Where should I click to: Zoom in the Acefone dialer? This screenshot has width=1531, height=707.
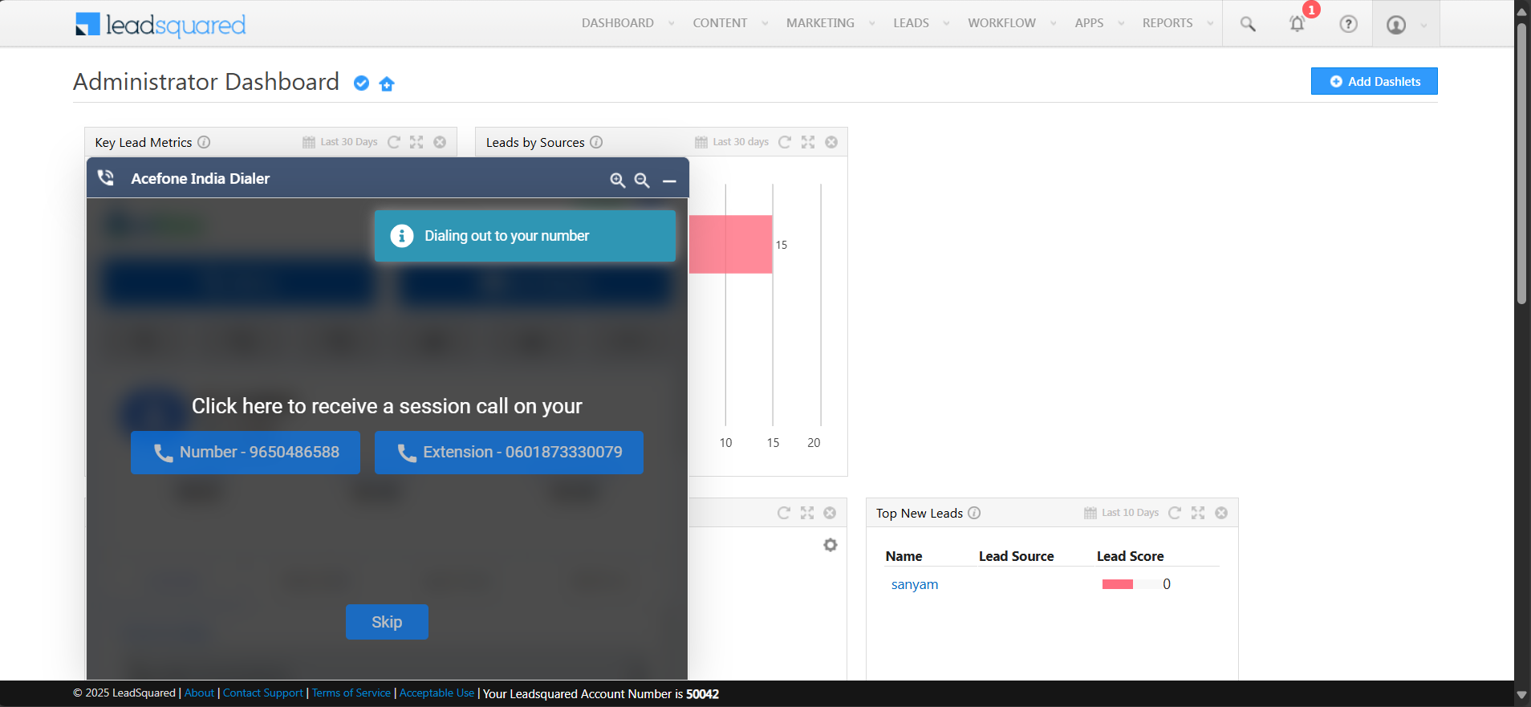(x=617, y=181)
